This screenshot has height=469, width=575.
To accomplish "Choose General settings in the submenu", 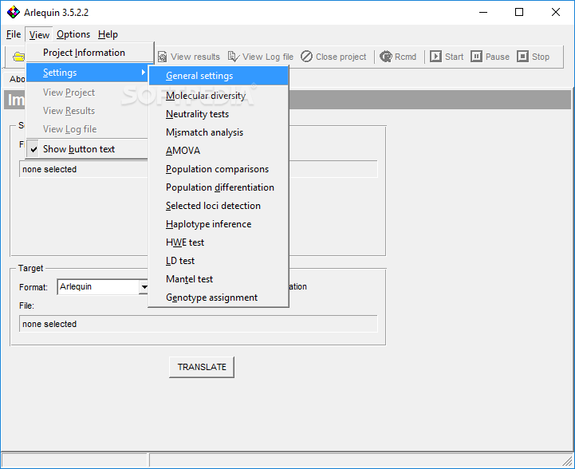I will tap(219, 76).
